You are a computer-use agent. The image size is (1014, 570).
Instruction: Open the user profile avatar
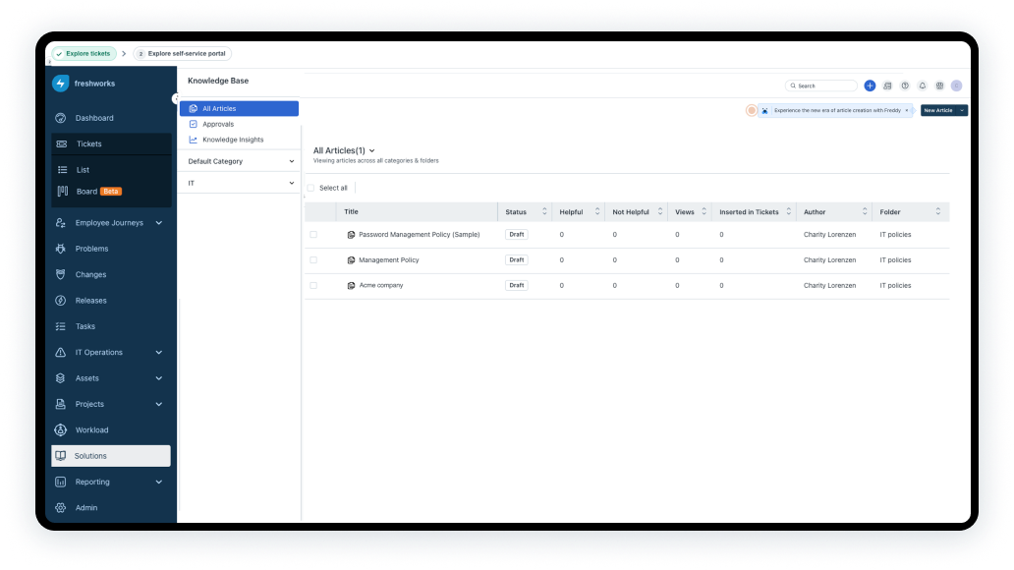[956, 85]
